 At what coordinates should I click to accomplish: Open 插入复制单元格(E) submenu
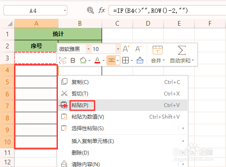(x=123, y=141)
